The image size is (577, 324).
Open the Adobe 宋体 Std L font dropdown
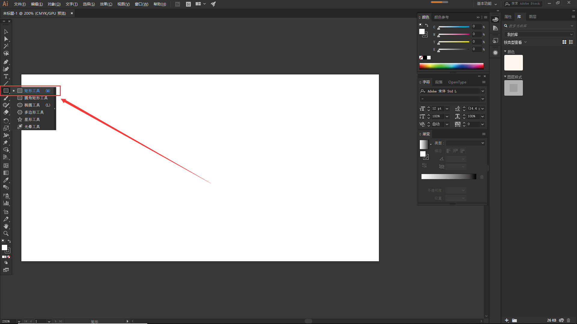click(x=483, y=91)
